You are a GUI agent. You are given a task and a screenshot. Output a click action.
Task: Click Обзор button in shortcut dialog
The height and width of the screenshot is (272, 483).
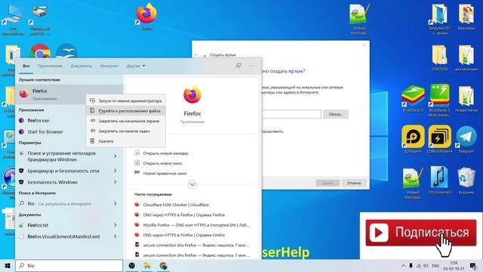pyautogui.click(x=335, y=114)
